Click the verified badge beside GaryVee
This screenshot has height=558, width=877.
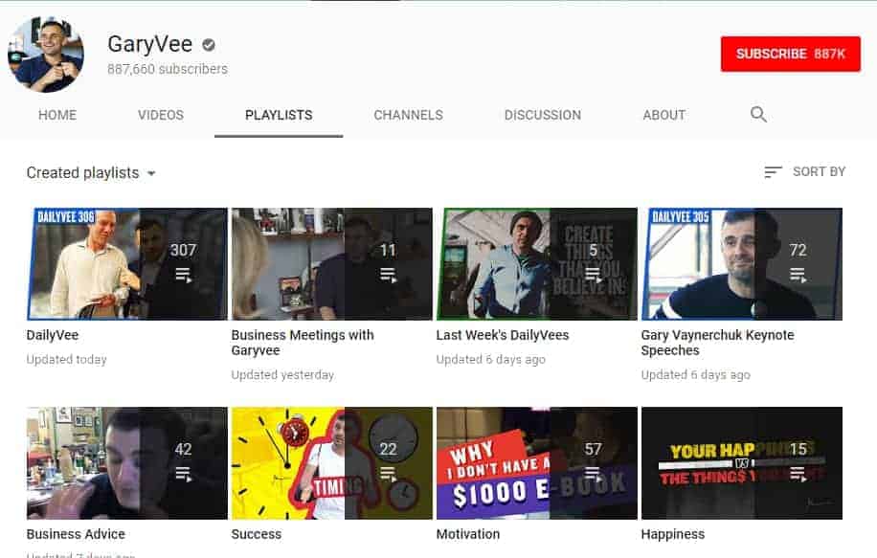coord(209,45)
